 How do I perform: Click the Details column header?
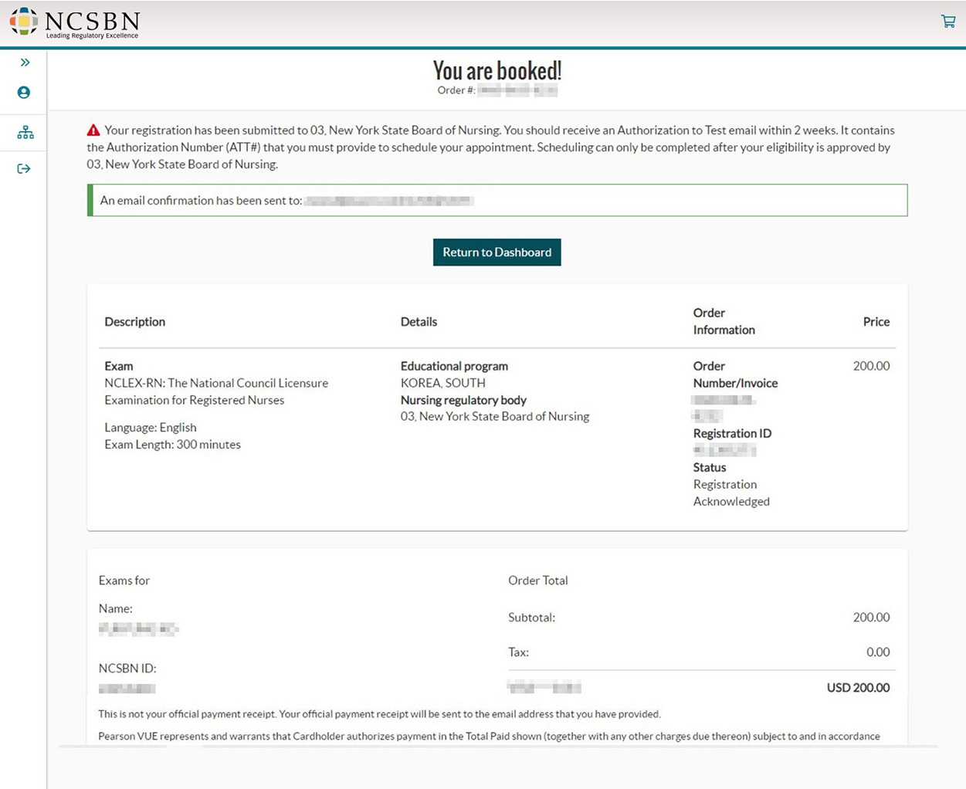pos(419,322)
